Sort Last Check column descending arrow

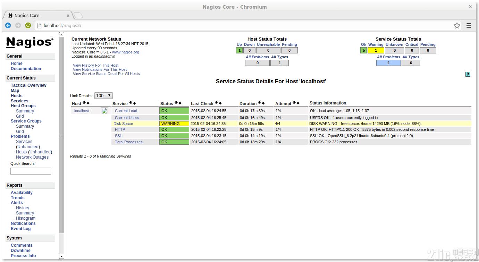coord(220,103)
